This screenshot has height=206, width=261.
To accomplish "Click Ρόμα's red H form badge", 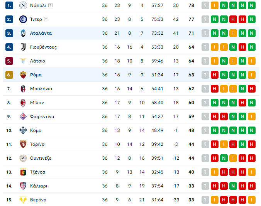I will coord(215,75).
